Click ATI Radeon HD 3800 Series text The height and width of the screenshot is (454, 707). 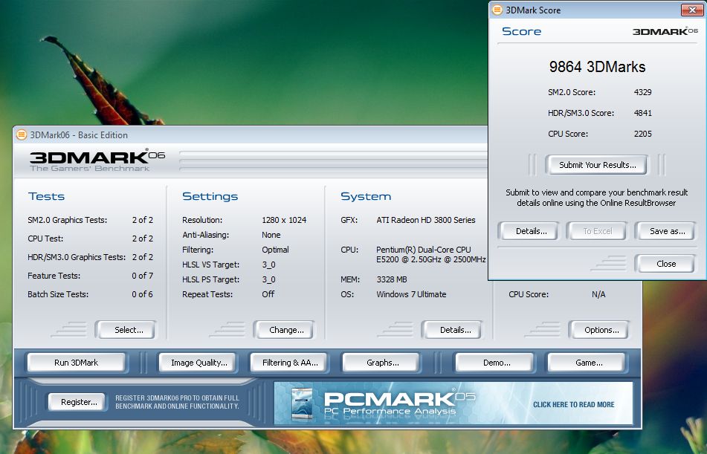[426, 220]
